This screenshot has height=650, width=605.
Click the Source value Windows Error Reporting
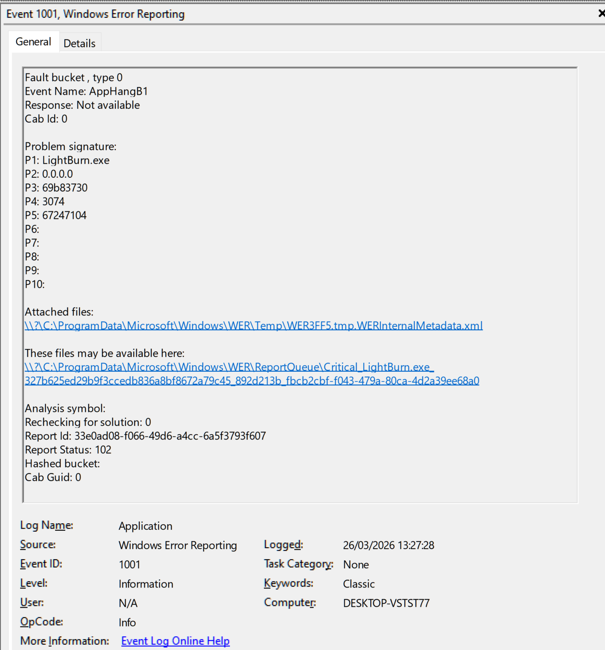pos(177,545)
